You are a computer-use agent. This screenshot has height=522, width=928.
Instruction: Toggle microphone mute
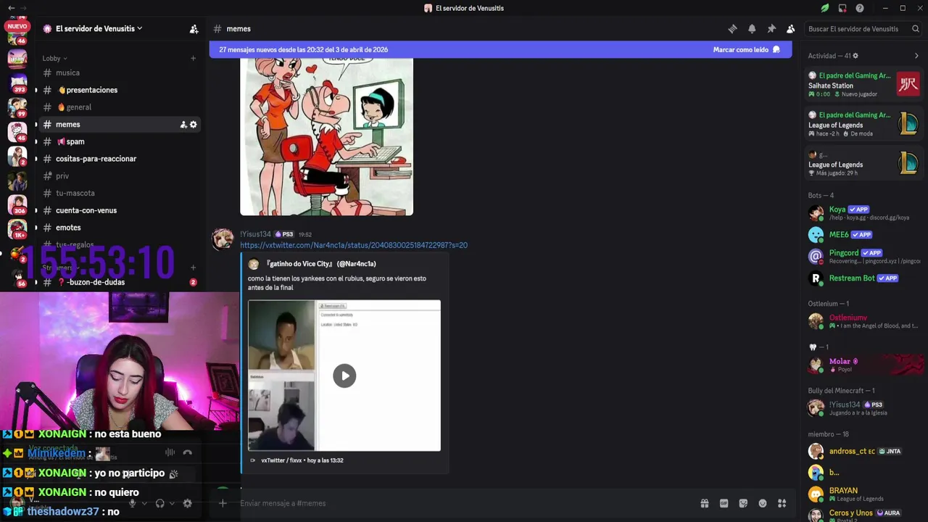(x=132, y=503)
